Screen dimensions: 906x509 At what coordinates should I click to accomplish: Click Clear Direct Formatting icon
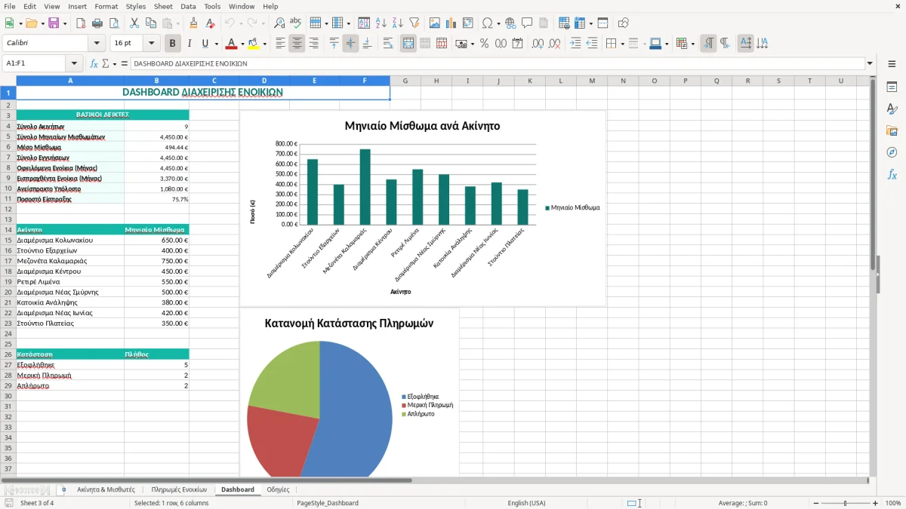click(211, 23)
